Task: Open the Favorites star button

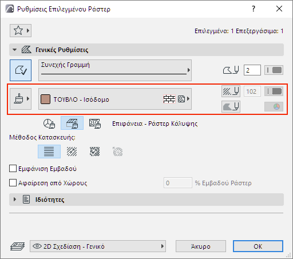Action: tap(21, 30)
